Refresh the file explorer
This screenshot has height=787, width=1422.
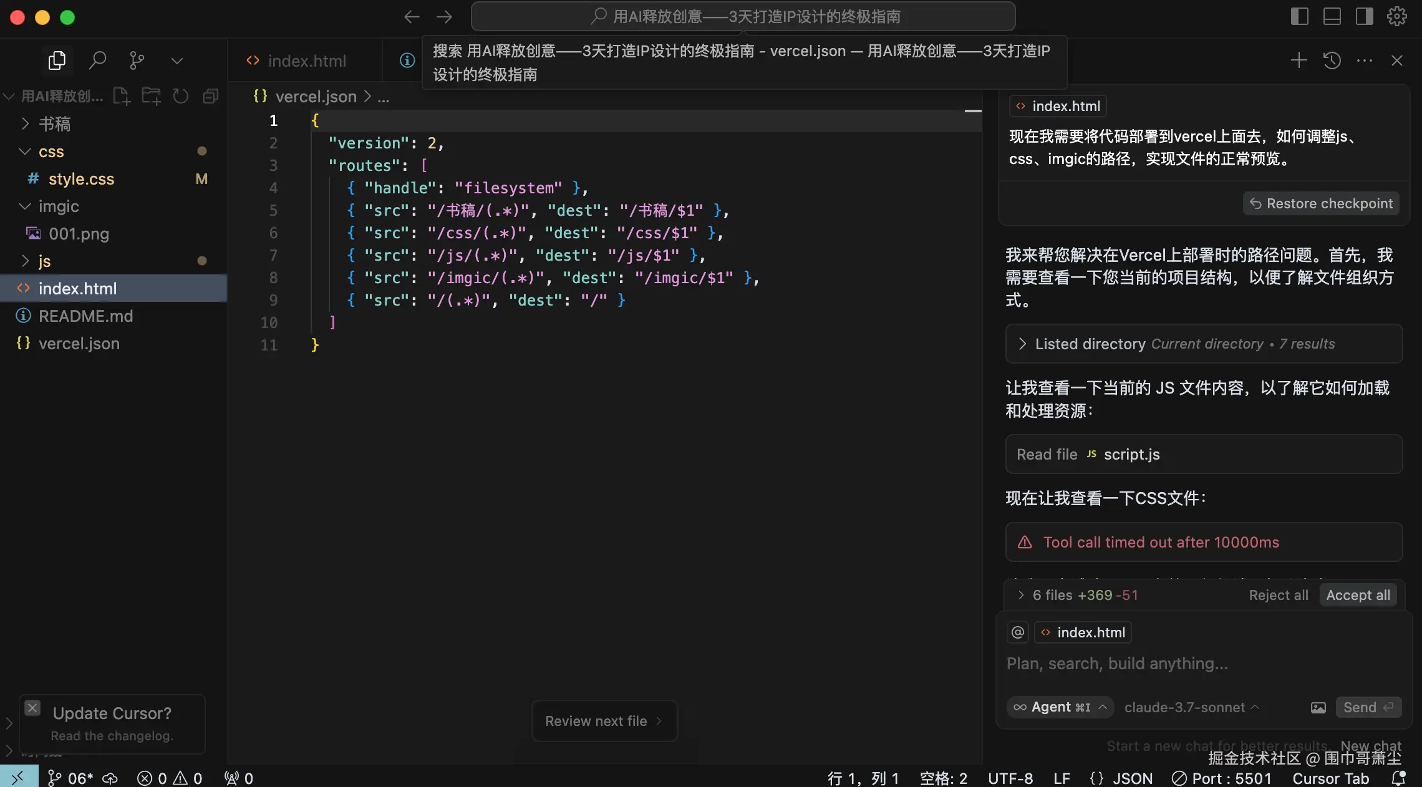pyautogui.click(x=180, y=96)
